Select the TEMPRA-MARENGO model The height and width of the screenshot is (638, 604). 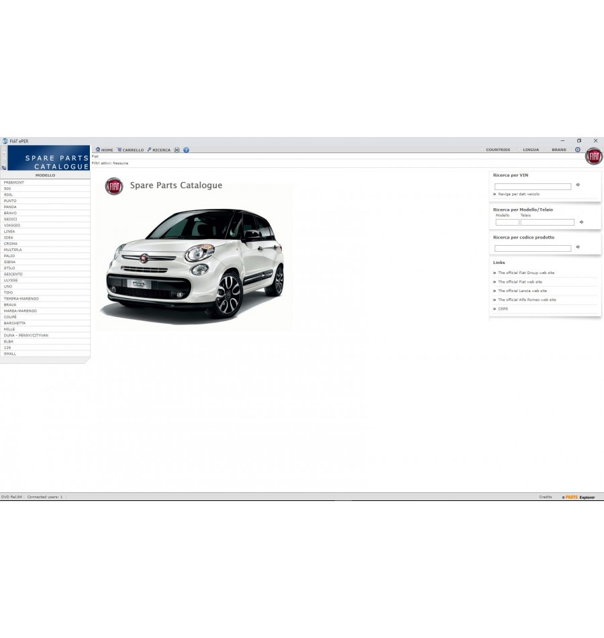coord(45,298)
